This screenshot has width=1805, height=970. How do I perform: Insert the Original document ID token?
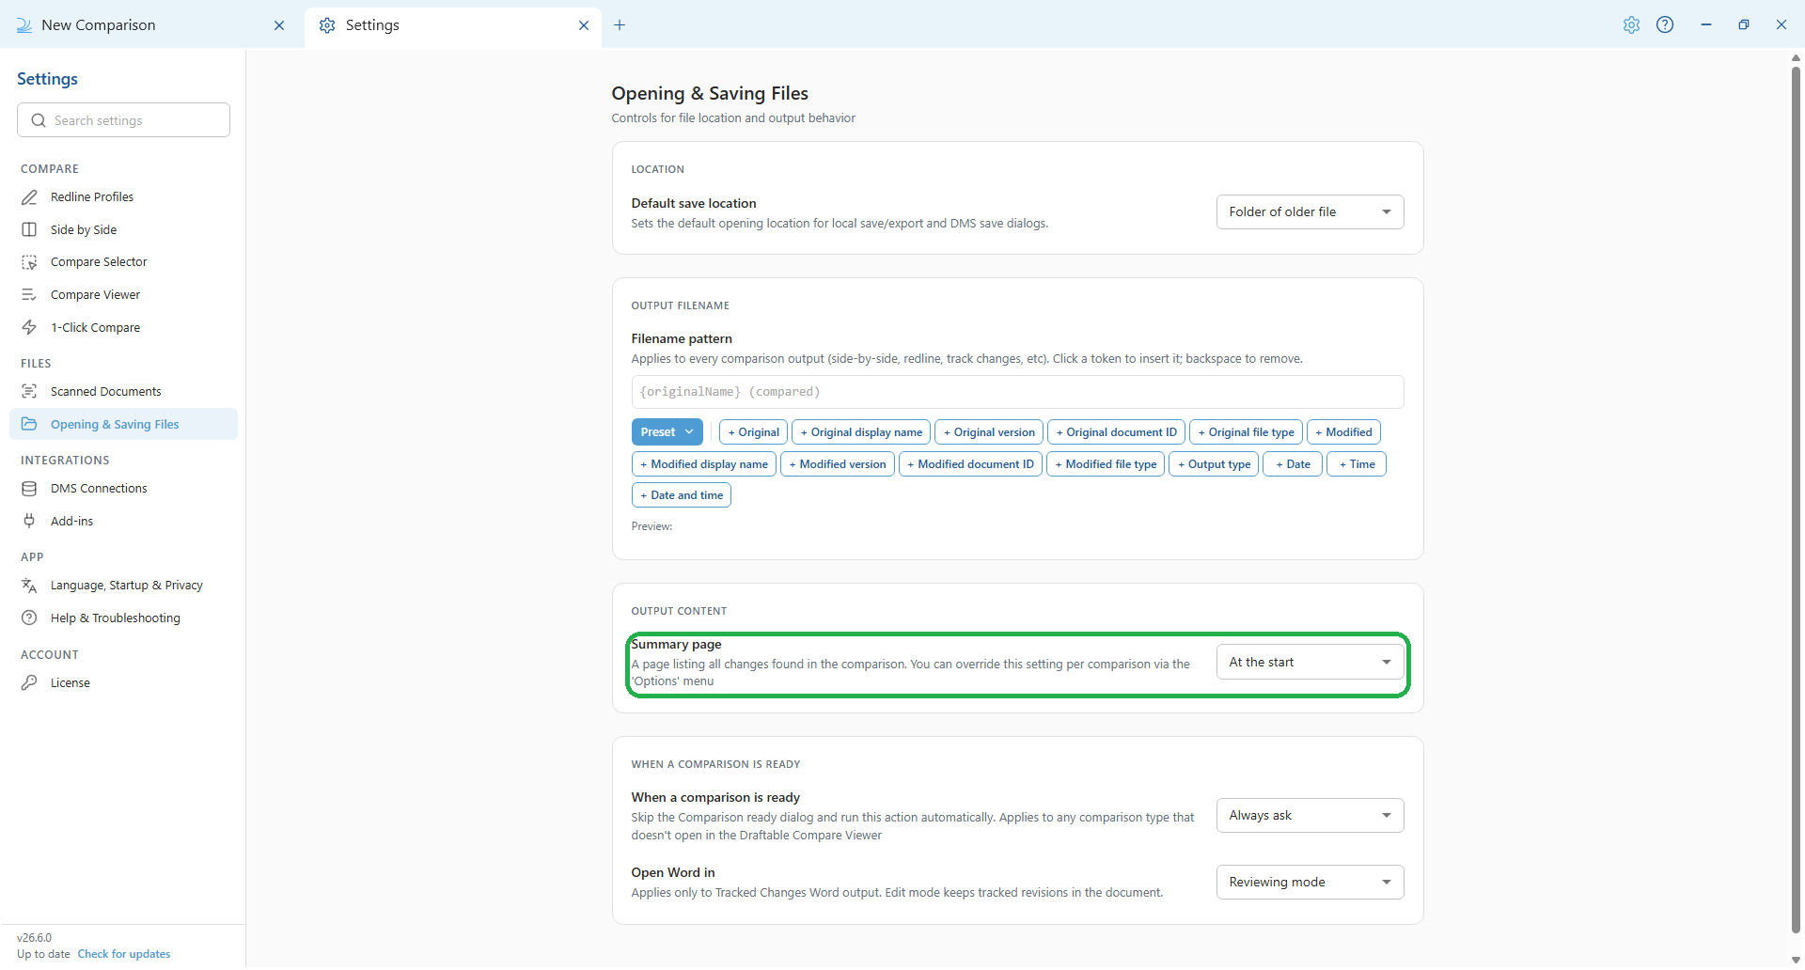pos(1116,432)
